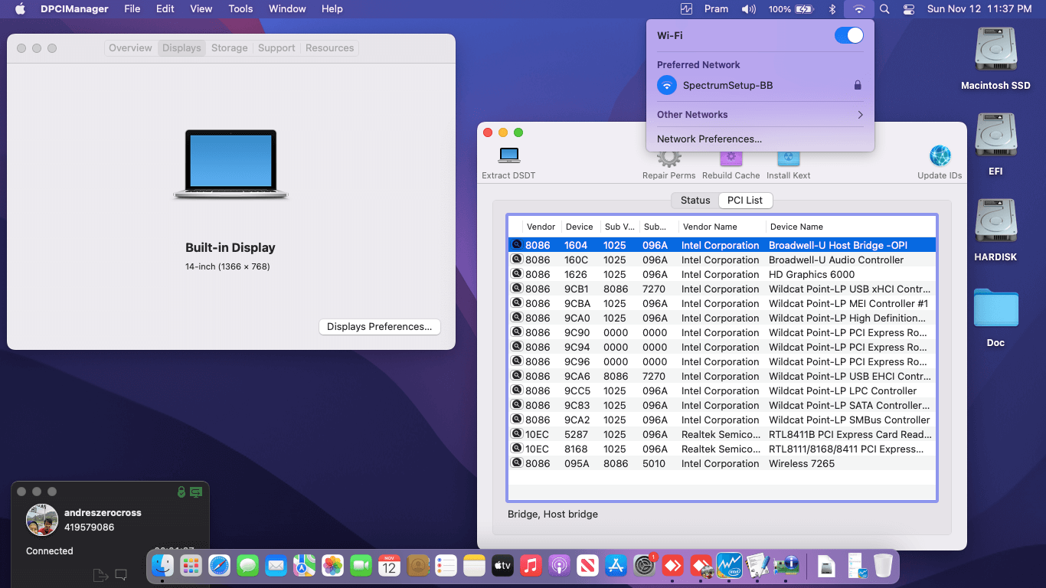1046x588 pixels.
Task: Click the Wi-Fi menu bar icon
Action: (x=859, y=9)
